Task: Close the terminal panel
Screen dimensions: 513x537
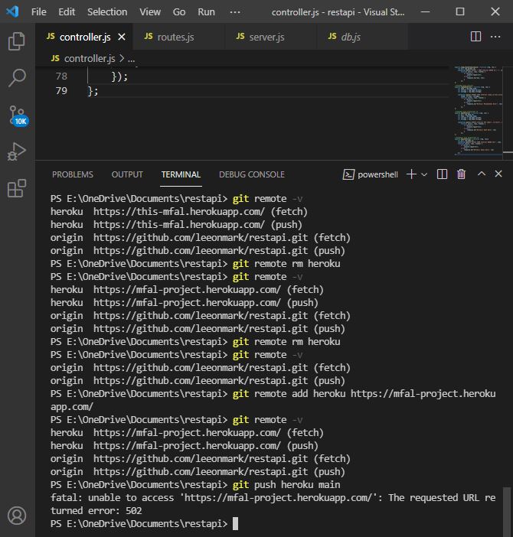Action: (x=498, y=174)
